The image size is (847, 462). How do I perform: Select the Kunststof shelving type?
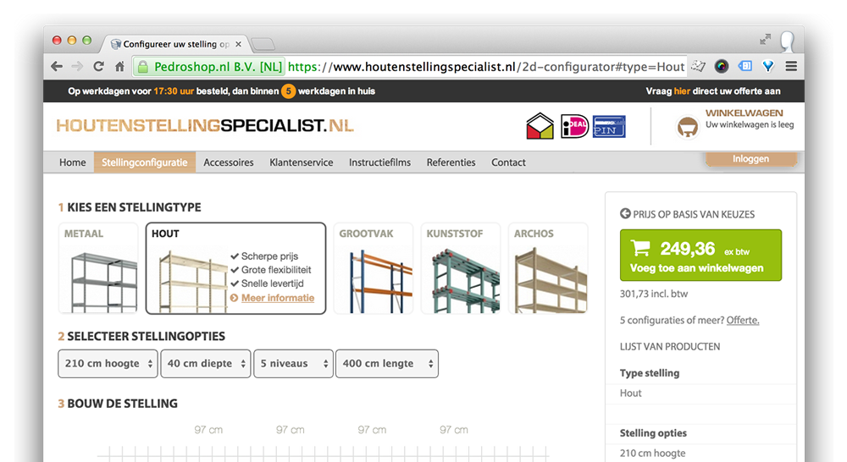pyautogui.click(x=461, y=268)
